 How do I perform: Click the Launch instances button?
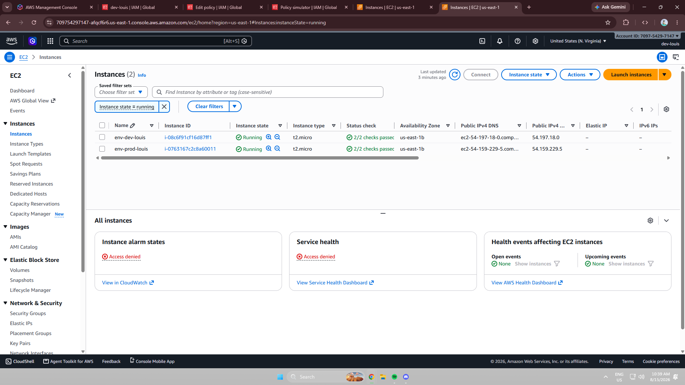coord(631,75)
